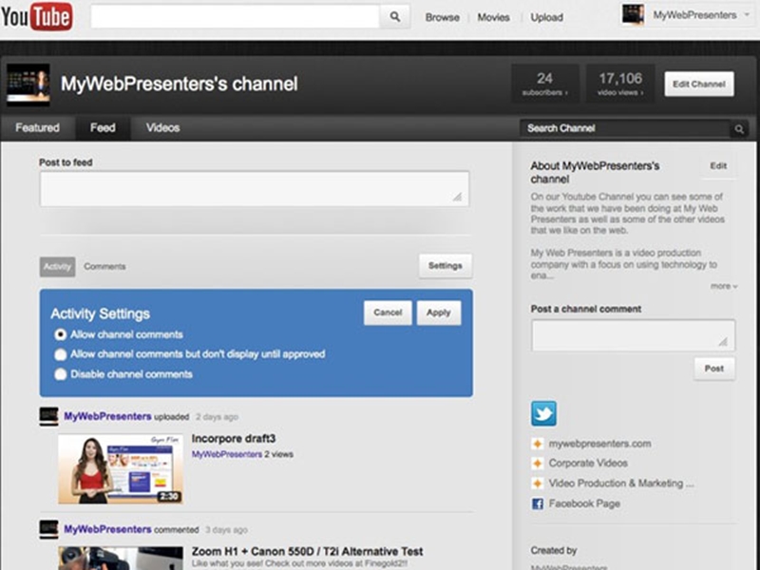Select Disable channel comments radio button

point(61,374)
